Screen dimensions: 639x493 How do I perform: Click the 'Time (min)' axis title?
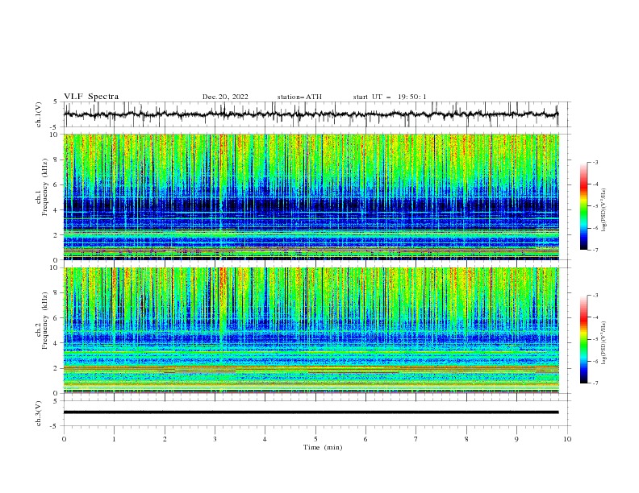[323, 447]
